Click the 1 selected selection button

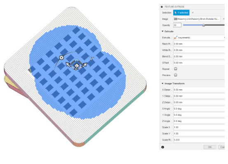pyautogui.click(x=181, y=13)
